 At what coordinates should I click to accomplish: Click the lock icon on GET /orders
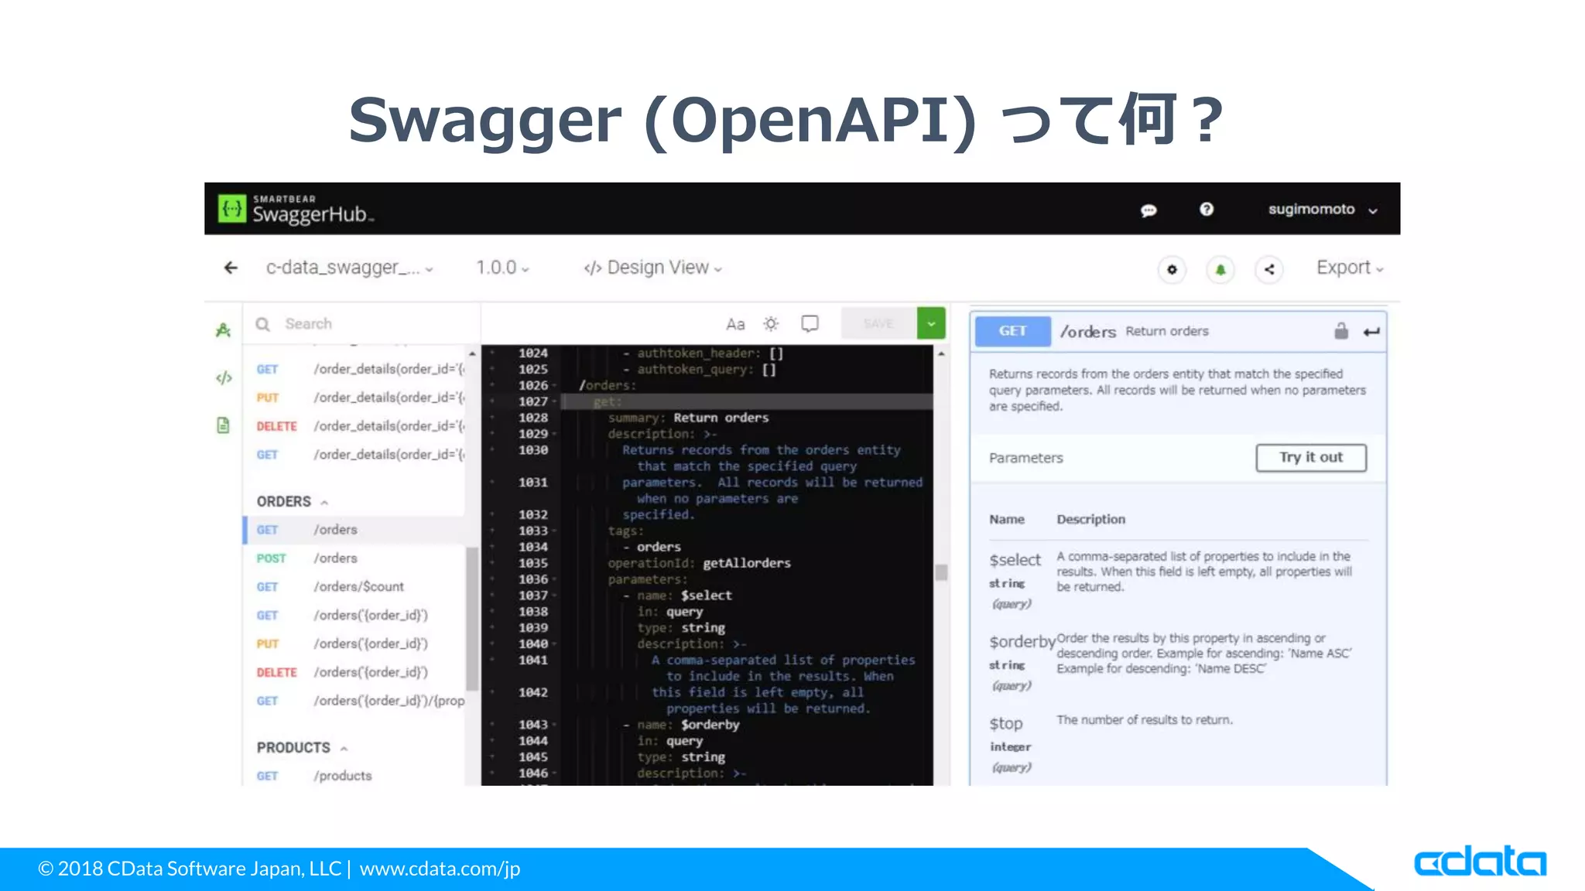(1341, 331)
